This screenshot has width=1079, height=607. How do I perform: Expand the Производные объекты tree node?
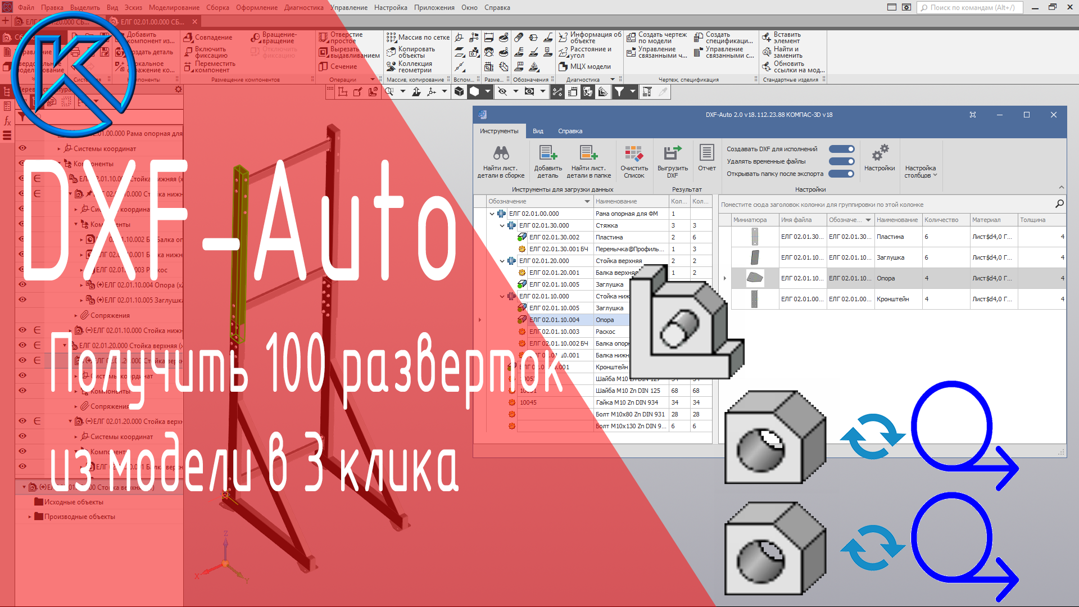(x=30, y=517)
